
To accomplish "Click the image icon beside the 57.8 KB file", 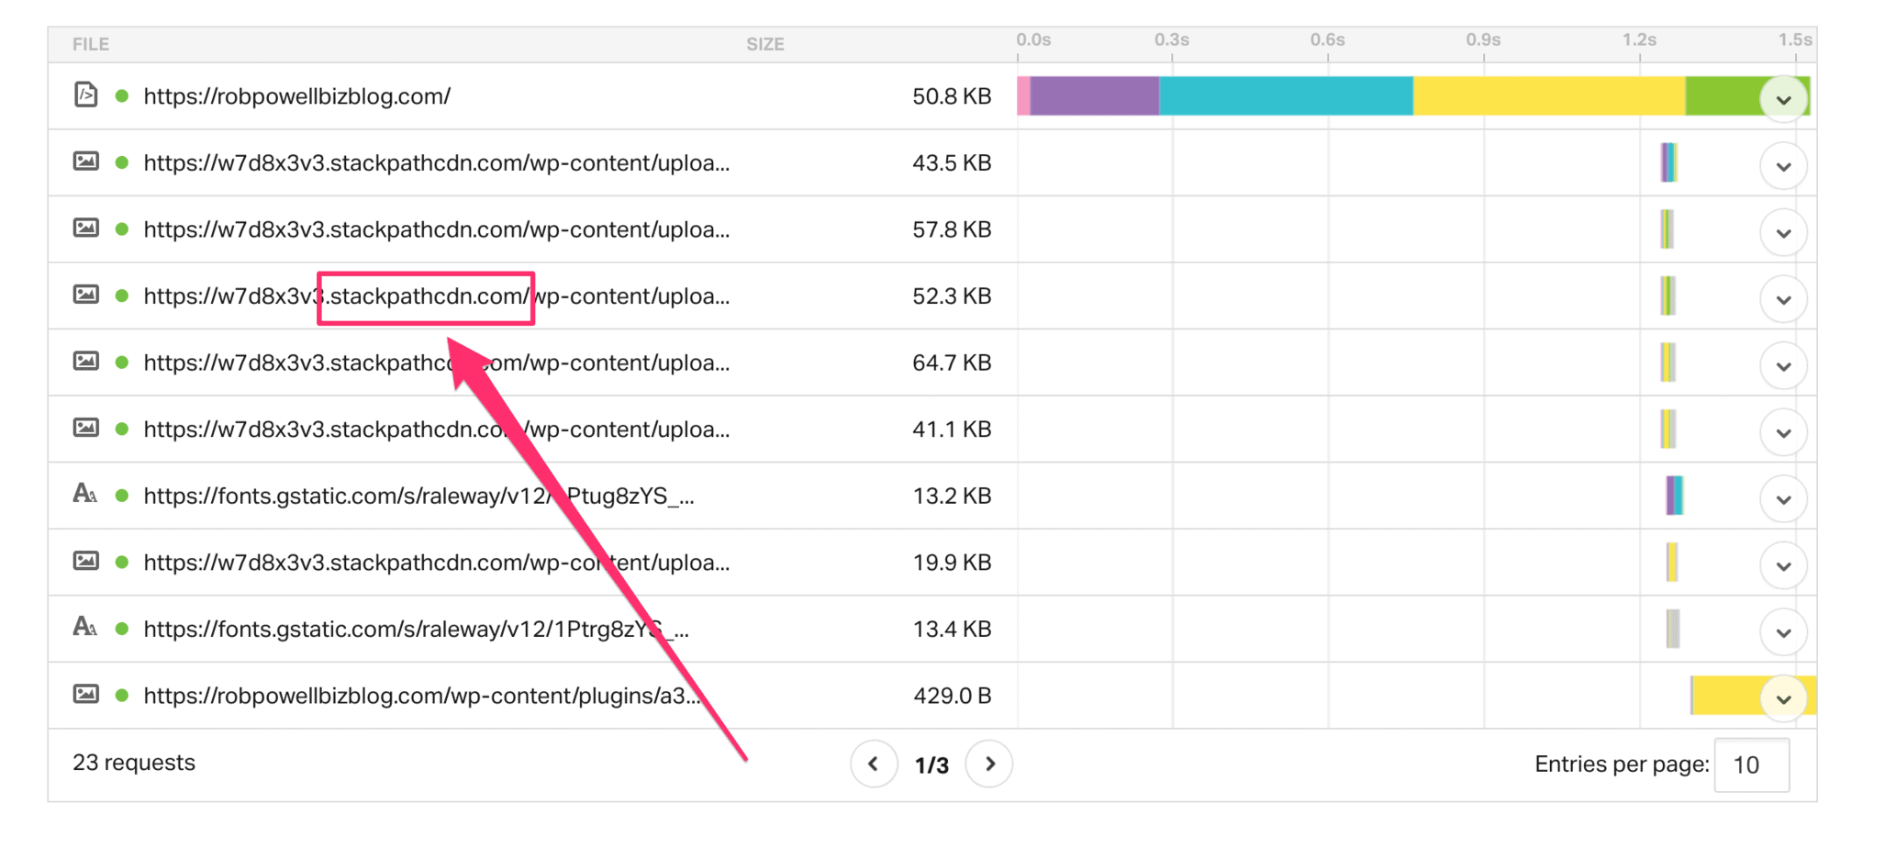I will coord(85,229).
